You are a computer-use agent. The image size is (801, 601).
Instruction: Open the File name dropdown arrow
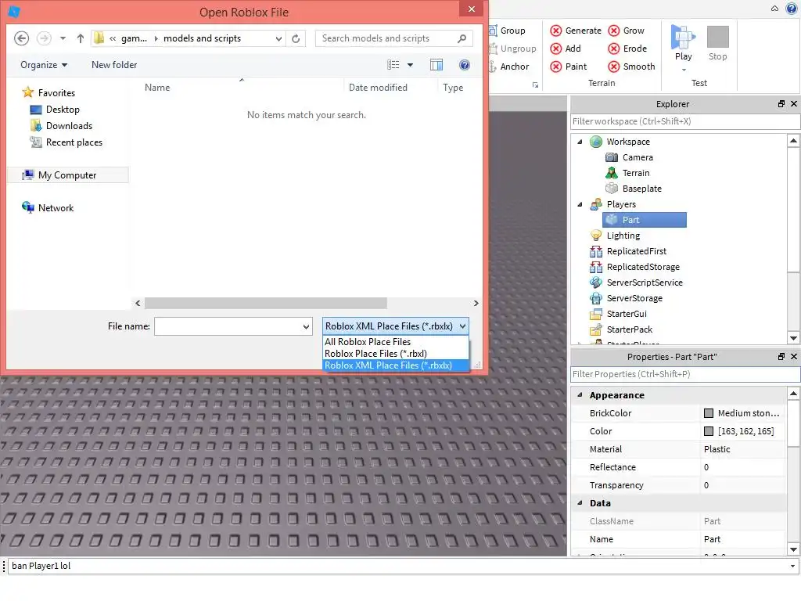tap(306, 326)
